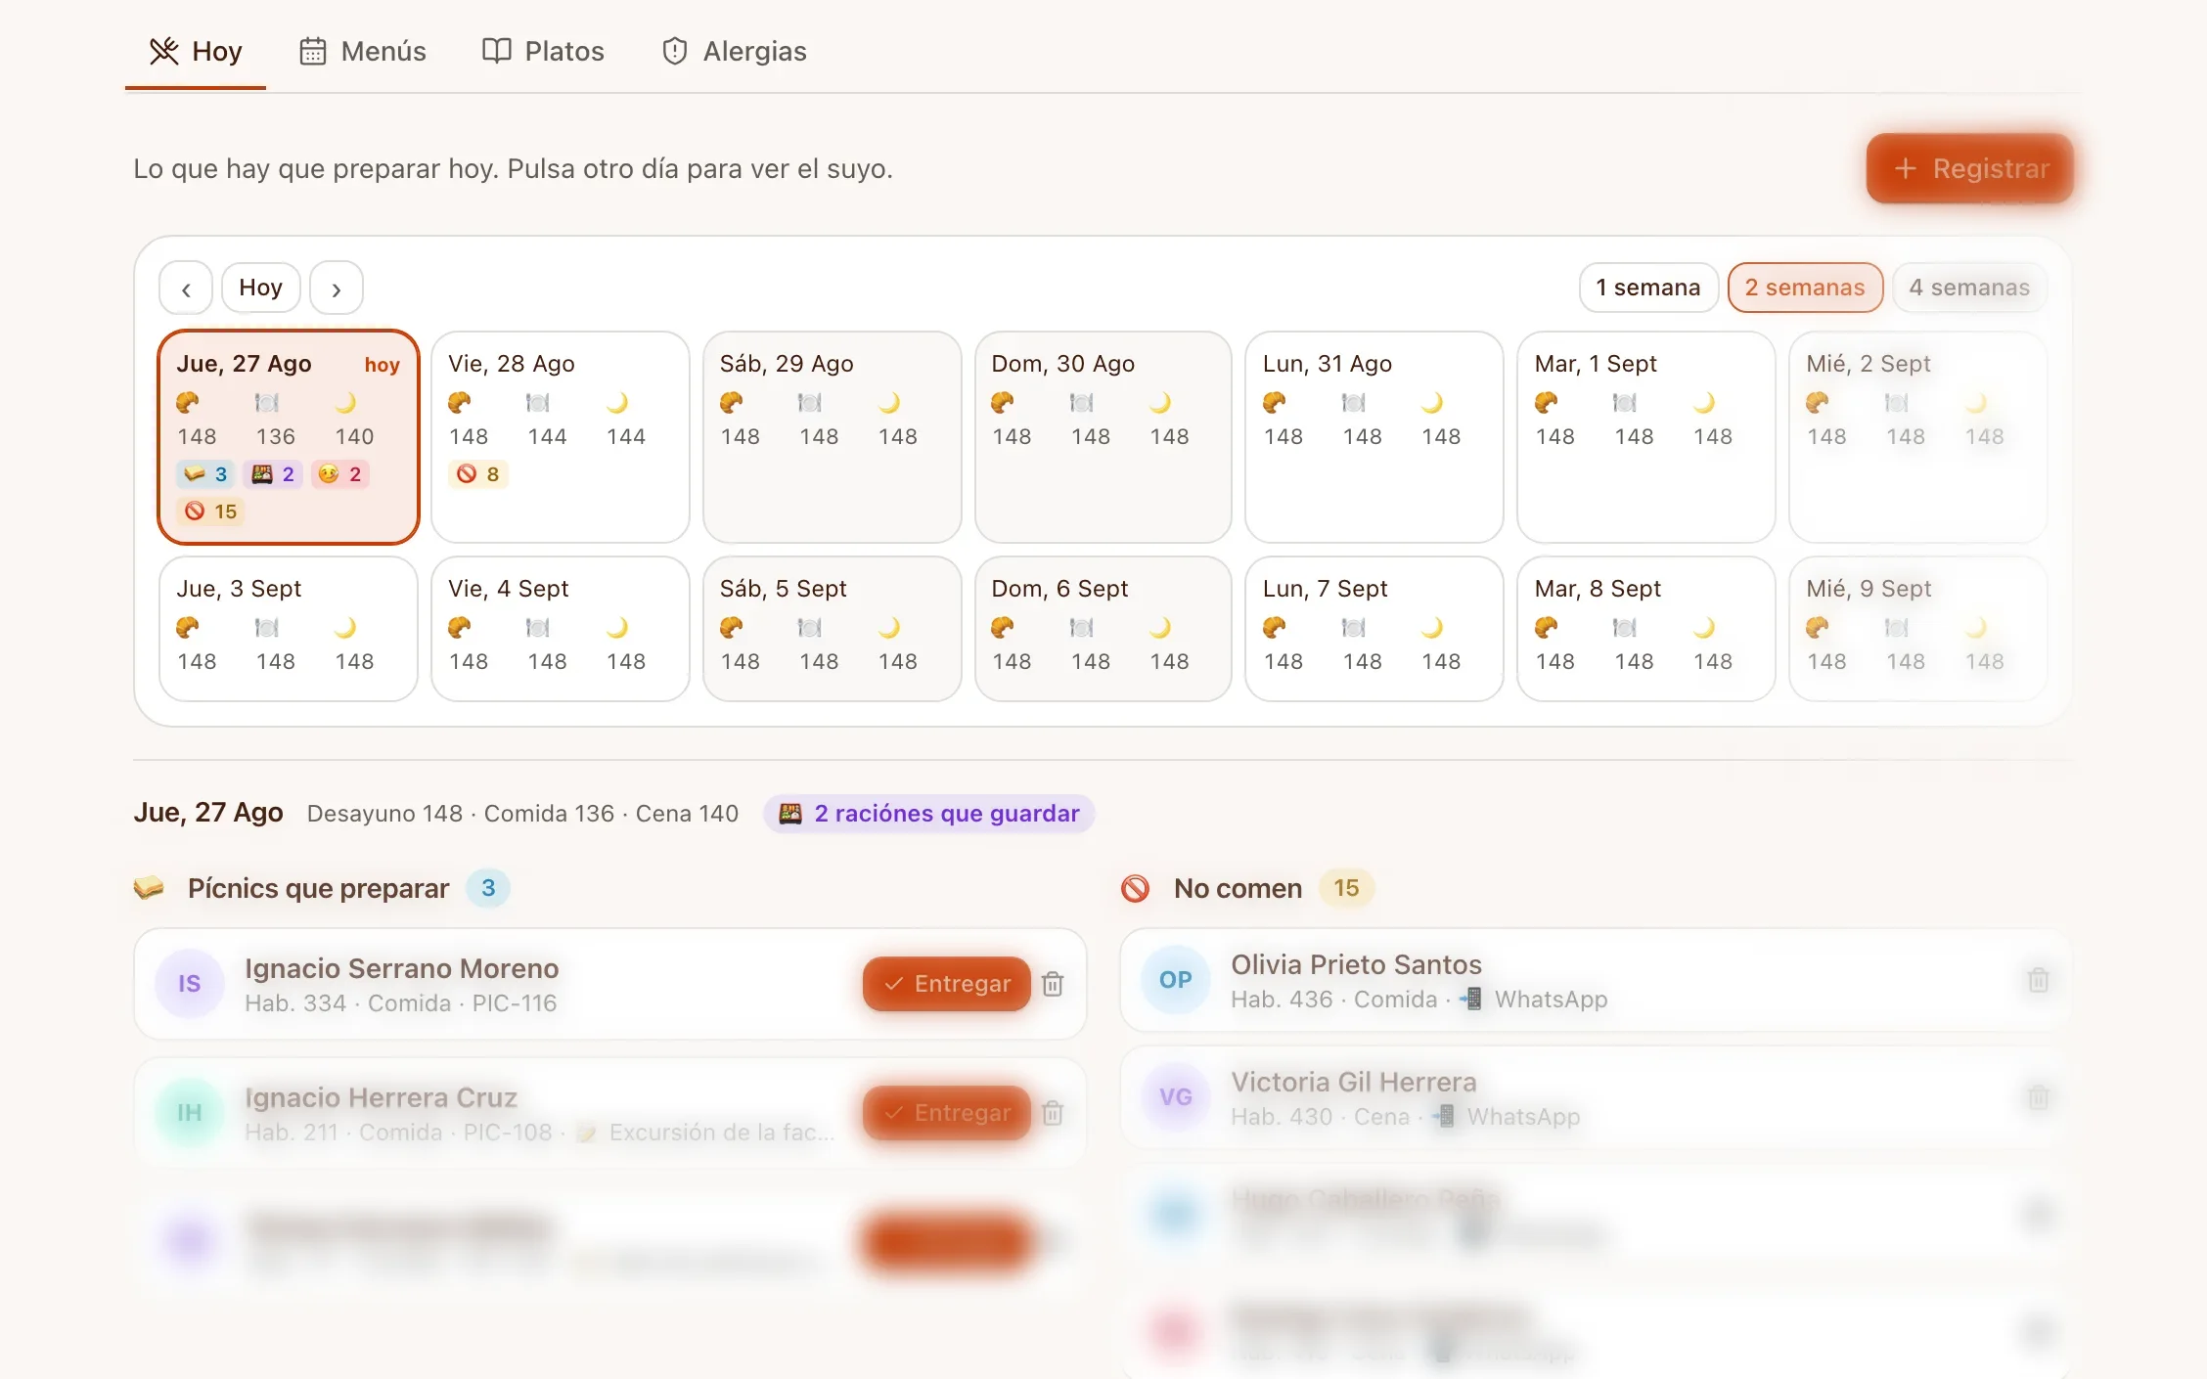The image size is (2207, 1379).
Task: Click the IS avatar of Ignacio Serrano Moreno
Action: coord(190,984)
